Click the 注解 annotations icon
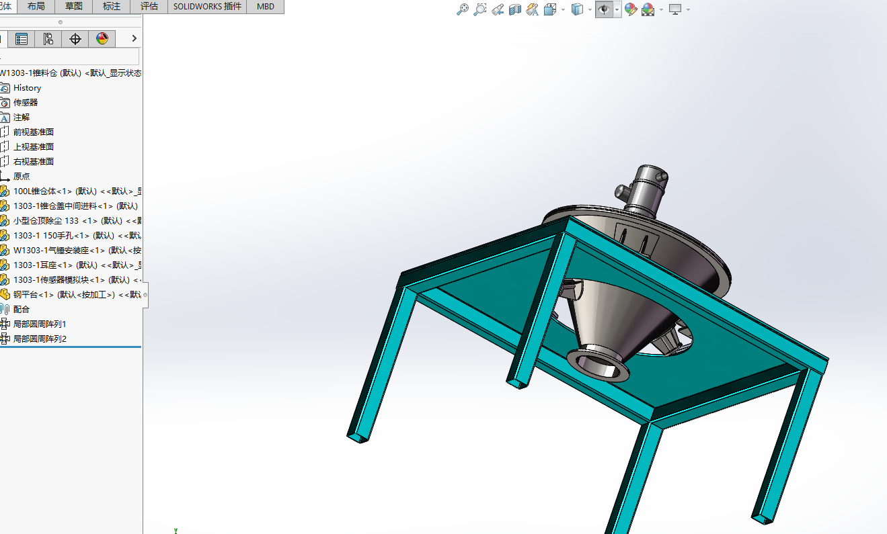Viewport: 887px width, 534px height. [4, 118]
